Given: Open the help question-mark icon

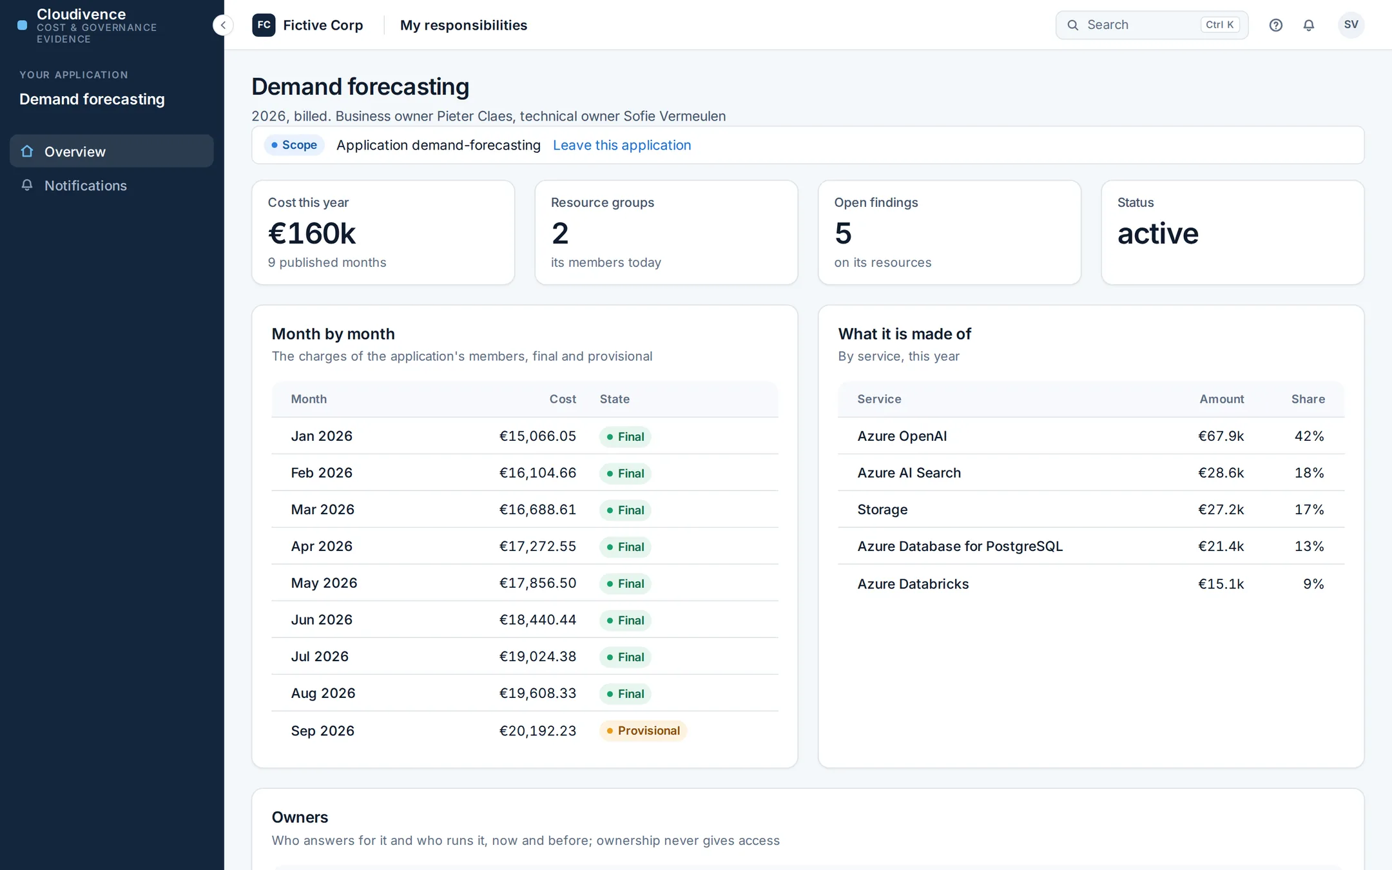Looking at the screenshot, I should (1275, 25).
